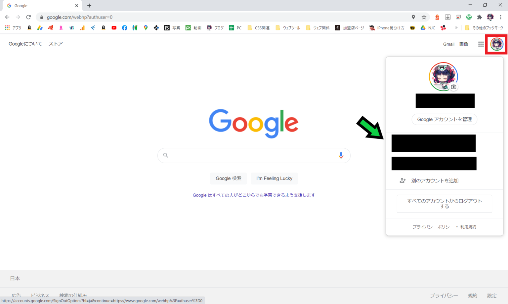Open the その他のブックマーク folder
The height and width of the screenshot is (304, 508).
click(484, 28)
